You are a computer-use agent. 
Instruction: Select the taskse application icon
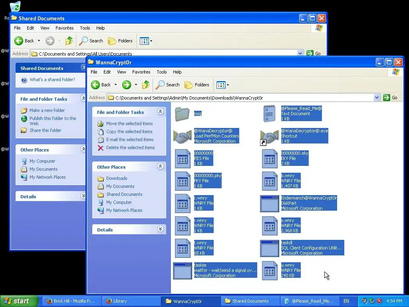(x=182, y=271)
